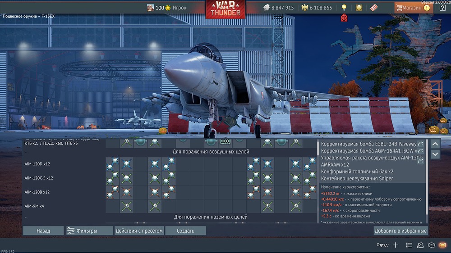Click the Конформный топливный бак x2 line
The width and height of the screenshot is (451, 253).
[357, 172]
